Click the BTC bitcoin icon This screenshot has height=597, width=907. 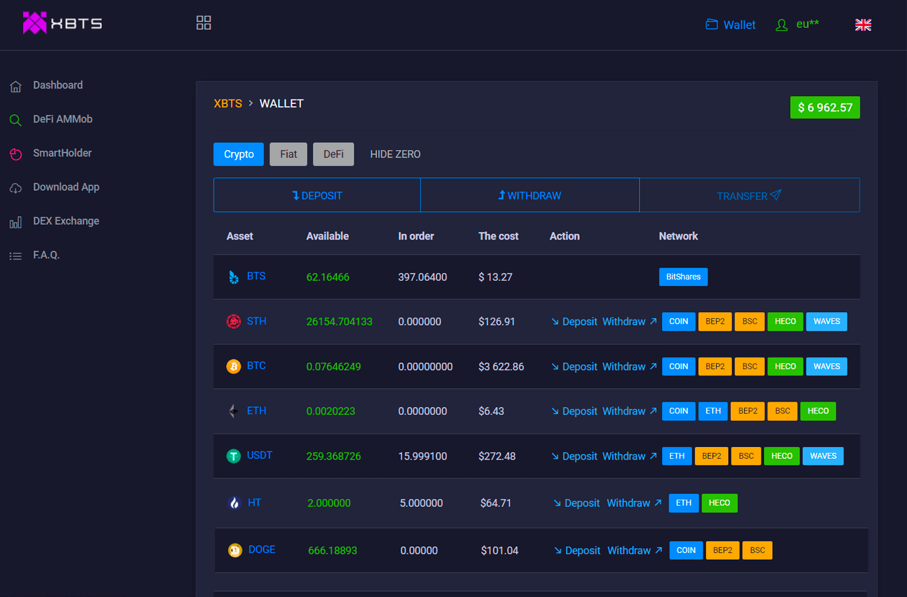(234, 366)
